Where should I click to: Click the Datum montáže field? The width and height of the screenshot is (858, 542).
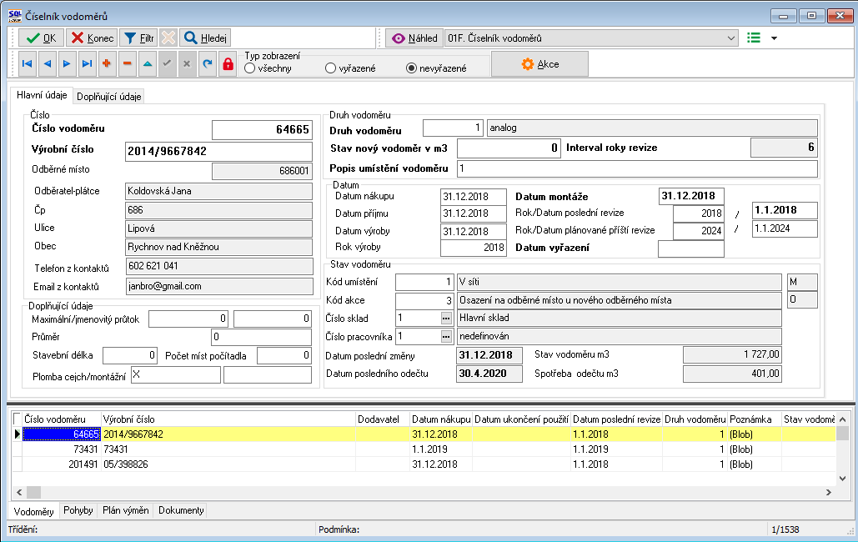point(691,196)
